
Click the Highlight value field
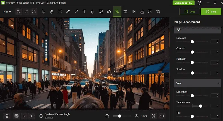[215, 62]
